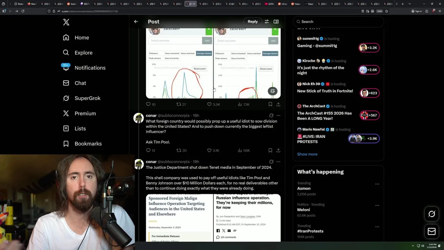Open the more menu on the Tenet media post

tap(278, 162)
